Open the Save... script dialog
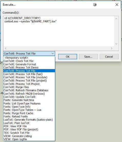The height and width of the screenshot is (142, 122). coord(88,57)
